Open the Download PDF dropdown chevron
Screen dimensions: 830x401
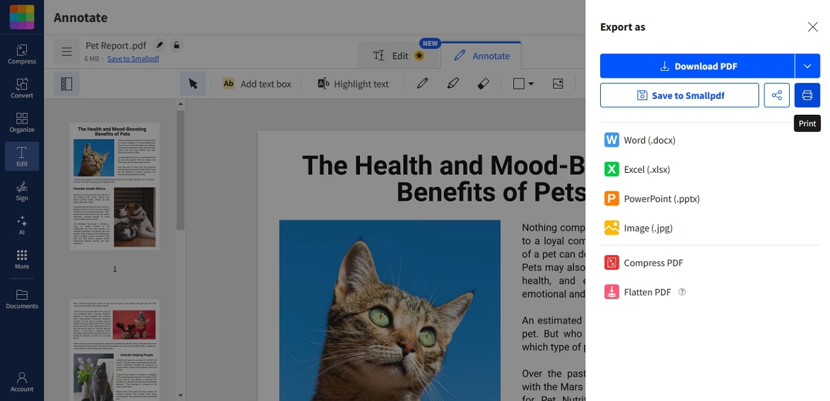tap(808, 66)
